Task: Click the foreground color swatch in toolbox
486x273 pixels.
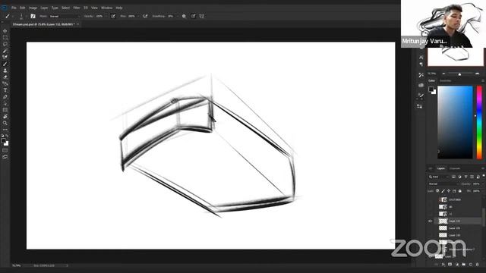Action: coord(3,141)
